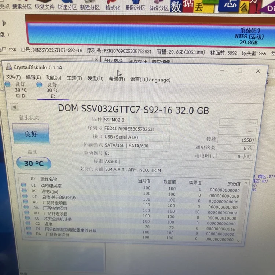This screenshot has width=275, height=275.
Task: Click 恢复文件 in the partition tool toolbar
Action: pyautogui.click(x=44, y=6)
